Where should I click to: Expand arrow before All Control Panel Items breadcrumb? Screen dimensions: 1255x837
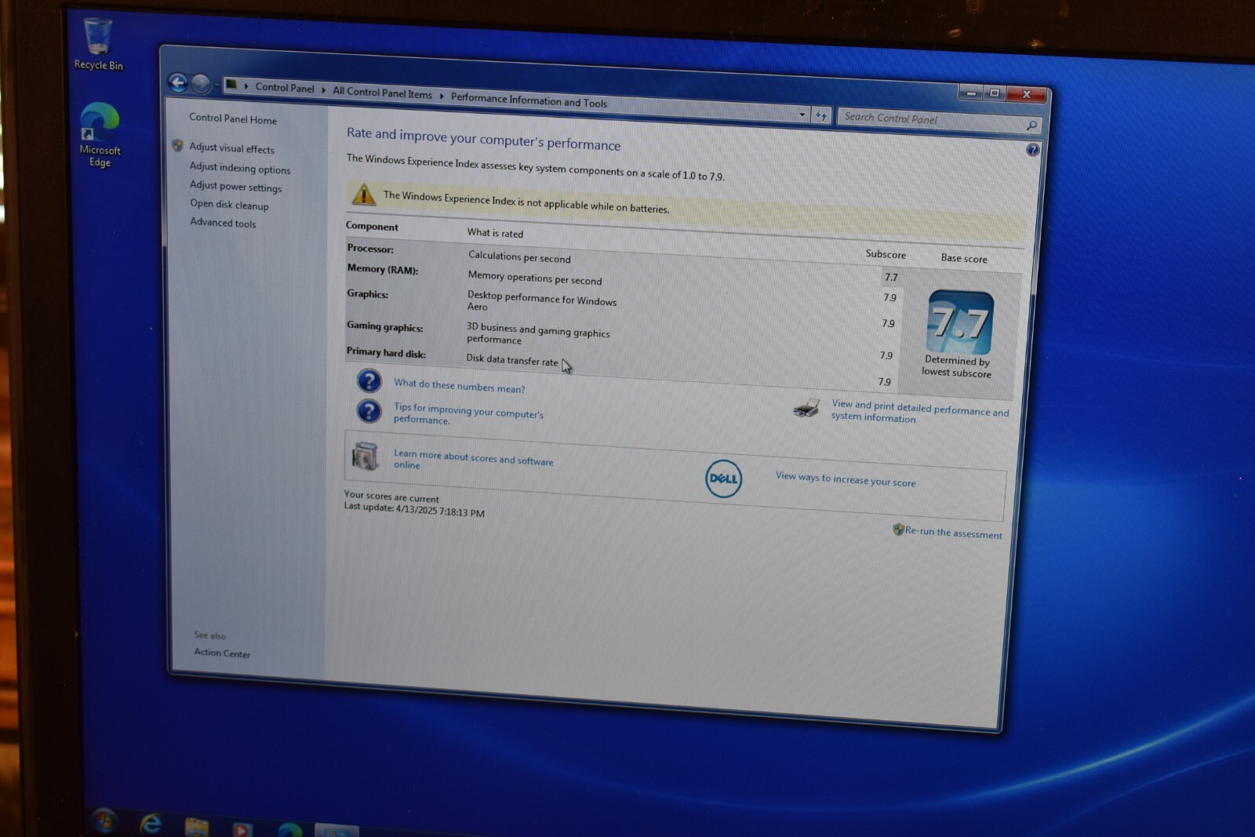coord(323,90)
